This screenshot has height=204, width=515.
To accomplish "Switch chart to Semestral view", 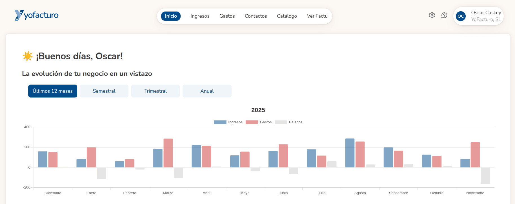I will click(104, 91).
